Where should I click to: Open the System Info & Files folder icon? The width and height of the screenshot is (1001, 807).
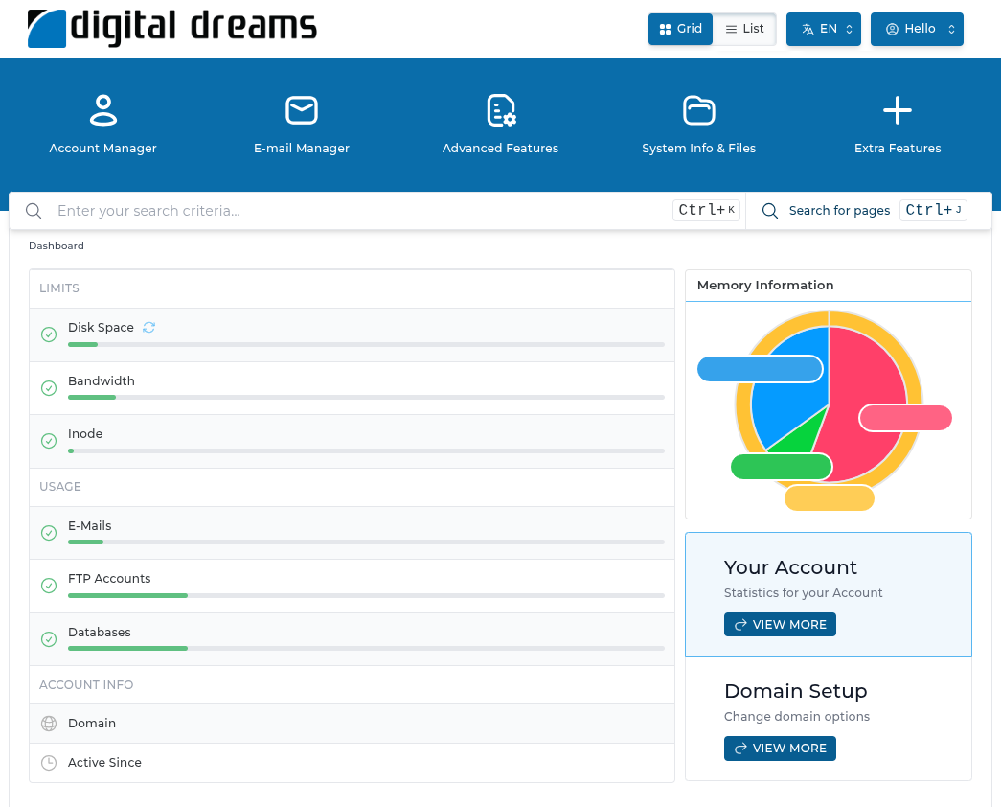coord(699,110)
